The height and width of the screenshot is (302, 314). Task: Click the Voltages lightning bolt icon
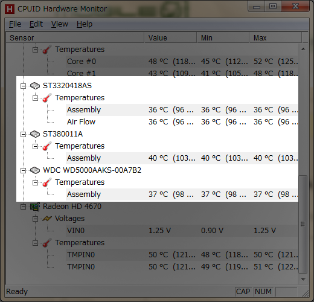[x=47, y=219]
